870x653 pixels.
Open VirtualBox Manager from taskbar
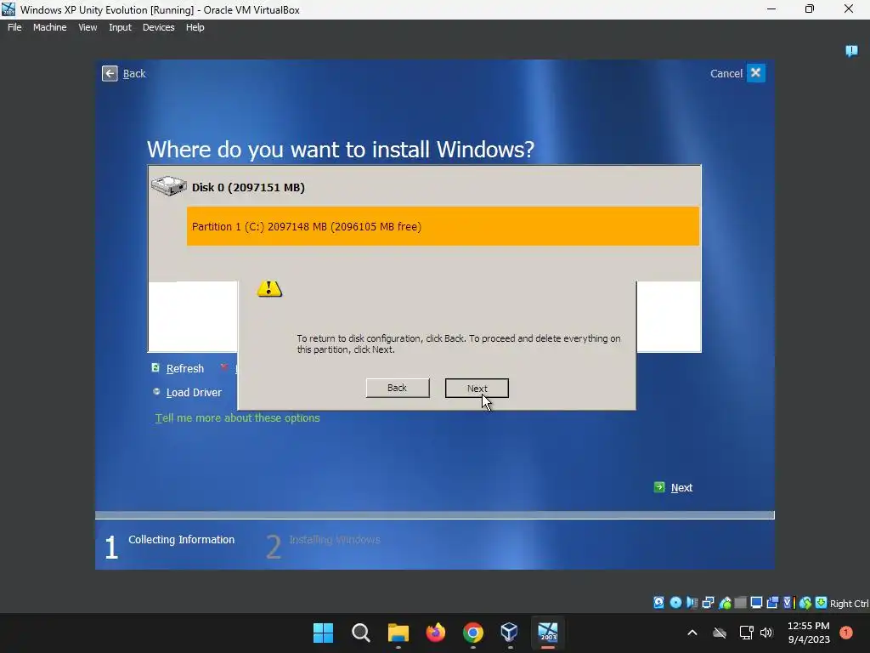pyautogui.click(x=510, y=633)
